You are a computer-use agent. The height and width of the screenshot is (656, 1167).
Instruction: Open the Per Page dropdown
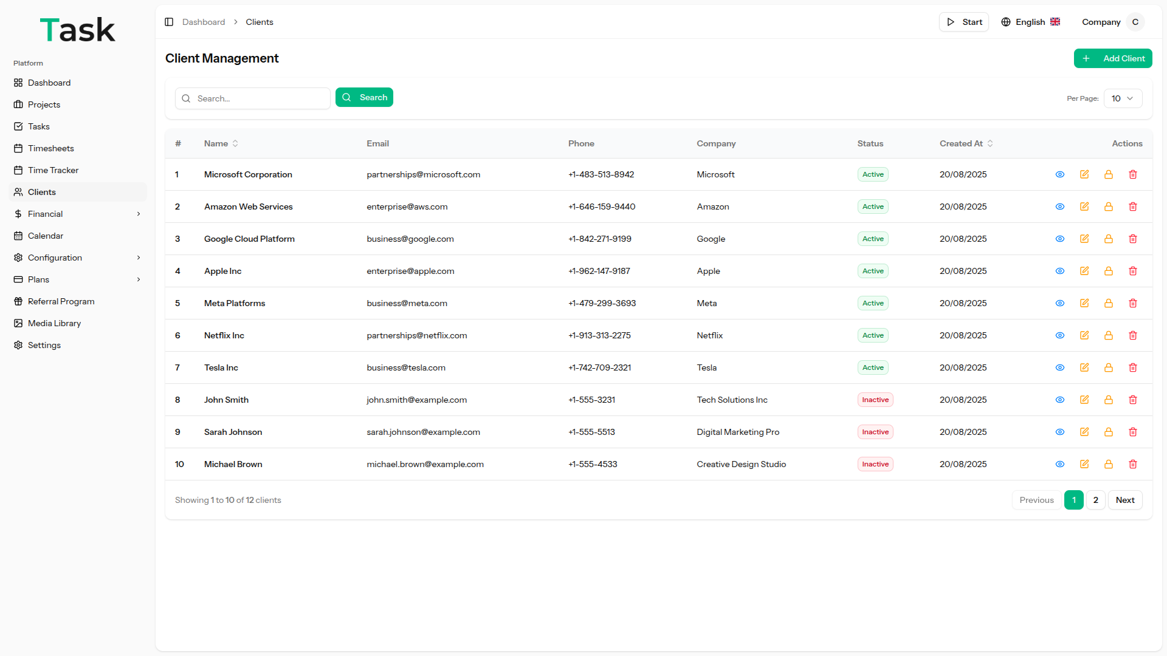(1122, 98)
